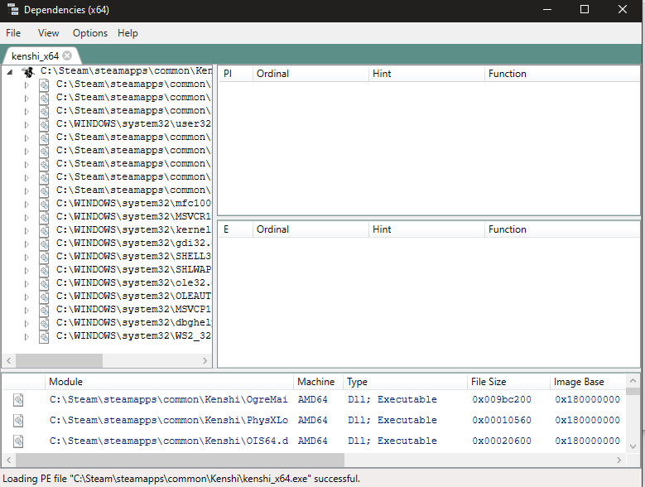Screen dimensions: 645x487
Task: Expand the MSVCP1 tree node
Action: click(x=26, y=310)
